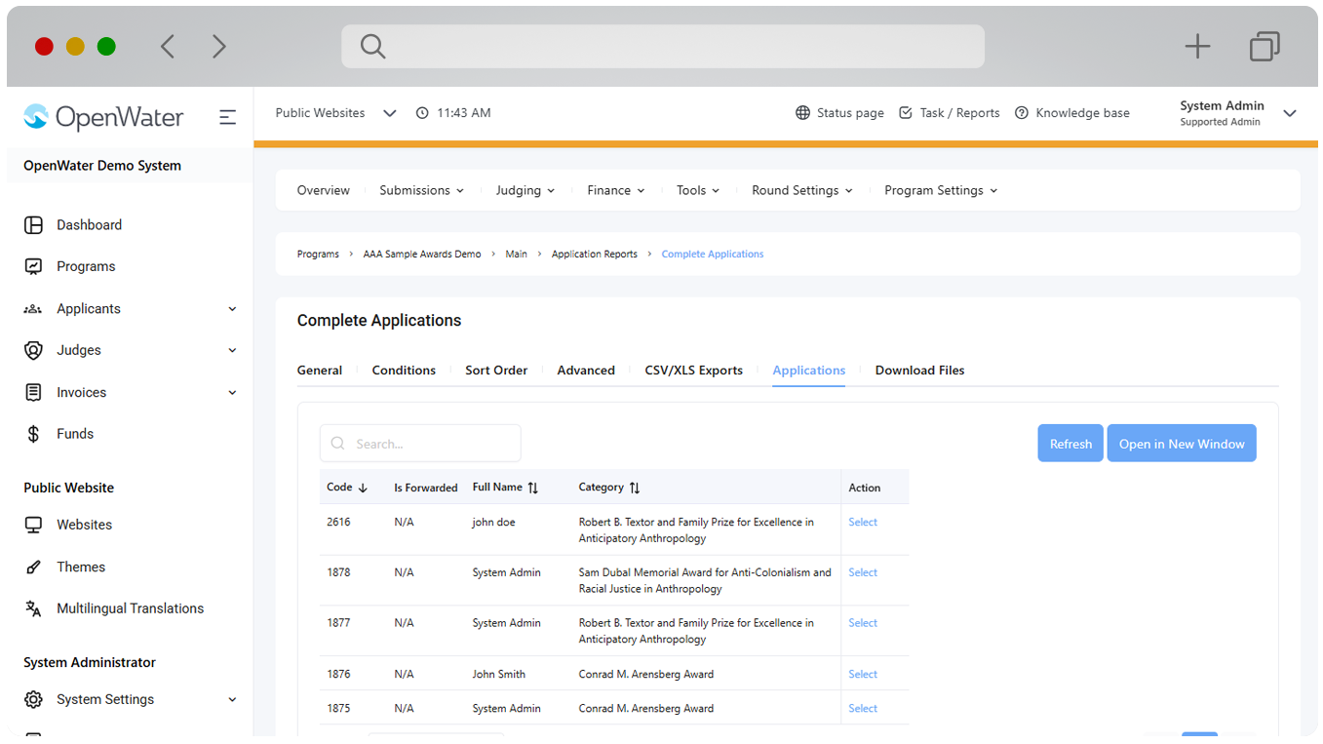This screenshot has width=1323, height=744.
Task: Click the Applicants people icon
Action: pos(33,309)
